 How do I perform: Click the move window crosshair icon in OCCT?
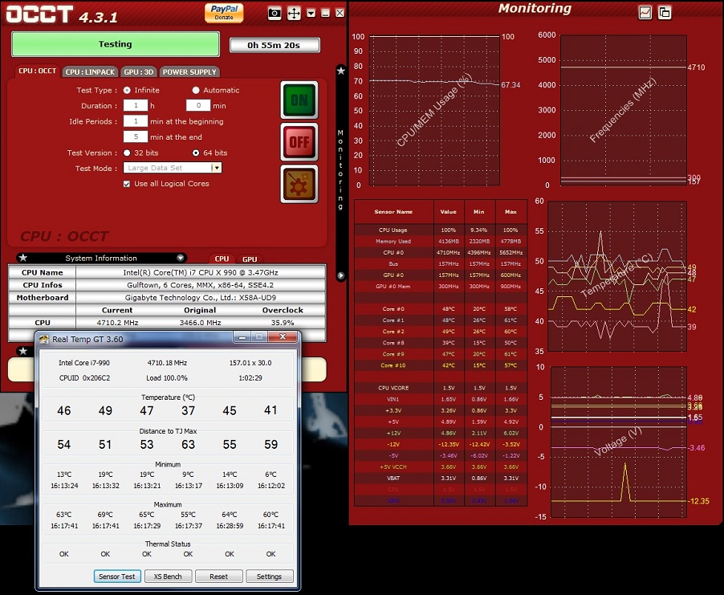(294, 13)
